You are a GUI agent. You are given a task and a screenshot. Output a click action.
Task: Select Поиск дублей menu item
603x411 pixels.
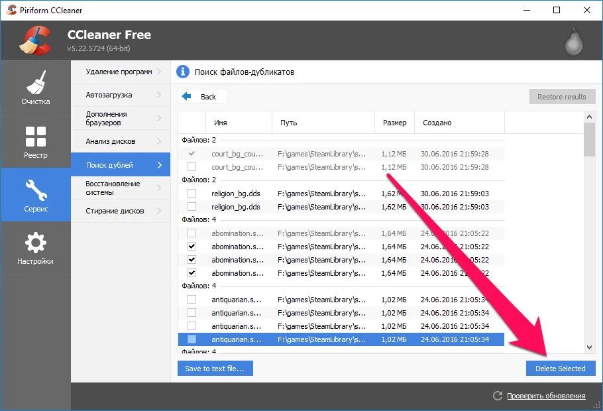121,164
